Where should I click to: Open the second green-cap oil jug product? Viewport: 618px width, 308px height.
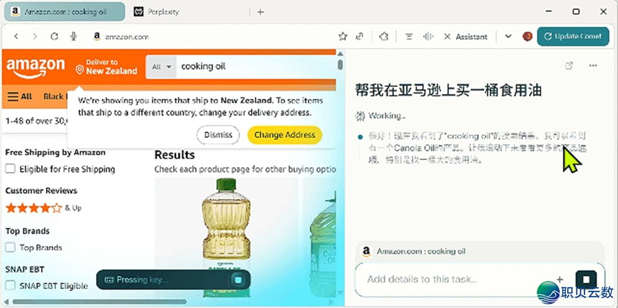point(320,237)
